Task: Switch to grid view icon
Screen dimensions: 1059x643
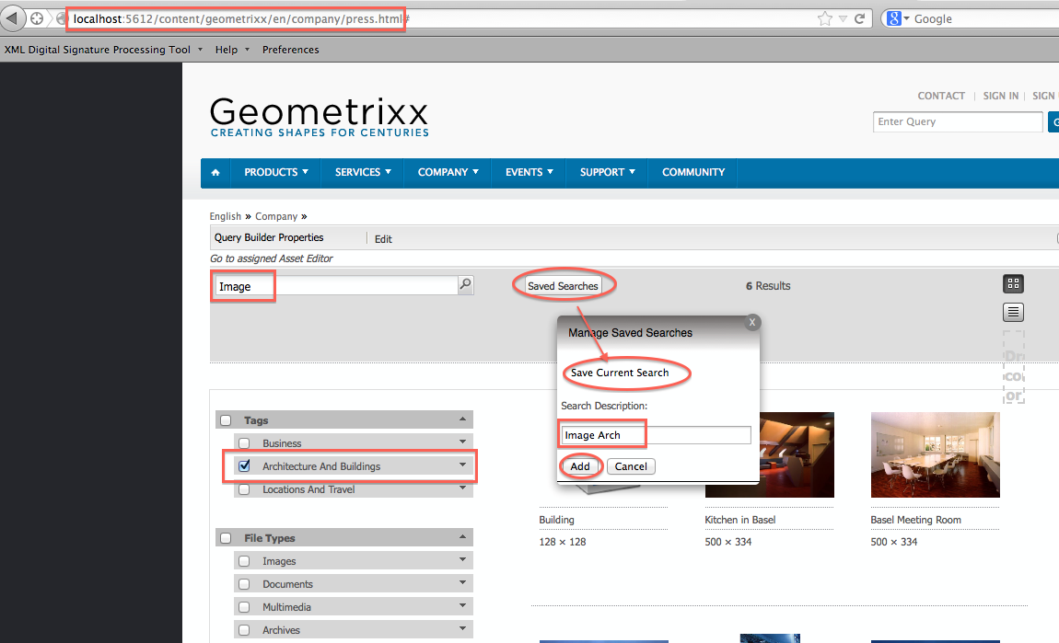Action: [1013, 284]
